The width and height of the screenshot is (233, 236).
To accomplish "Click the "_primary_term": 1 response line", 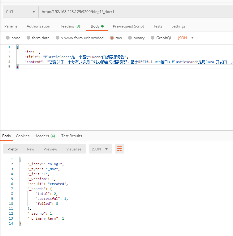I will pyautogui.click(x=46, y=218).
